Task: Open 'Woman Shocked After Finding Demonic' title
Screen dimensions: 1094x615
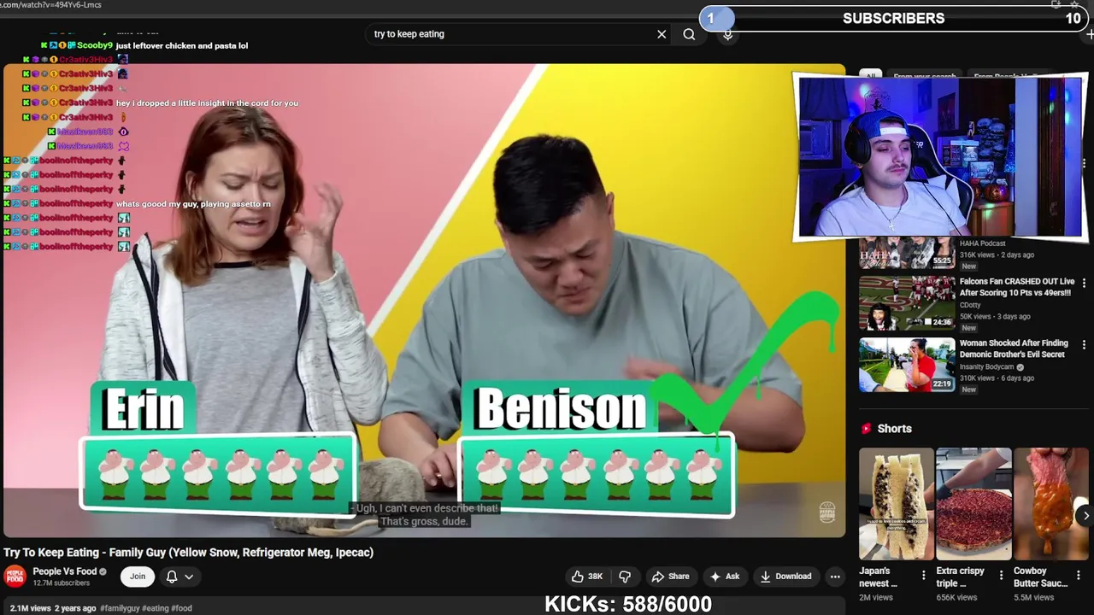Action: coord(1014,348)
